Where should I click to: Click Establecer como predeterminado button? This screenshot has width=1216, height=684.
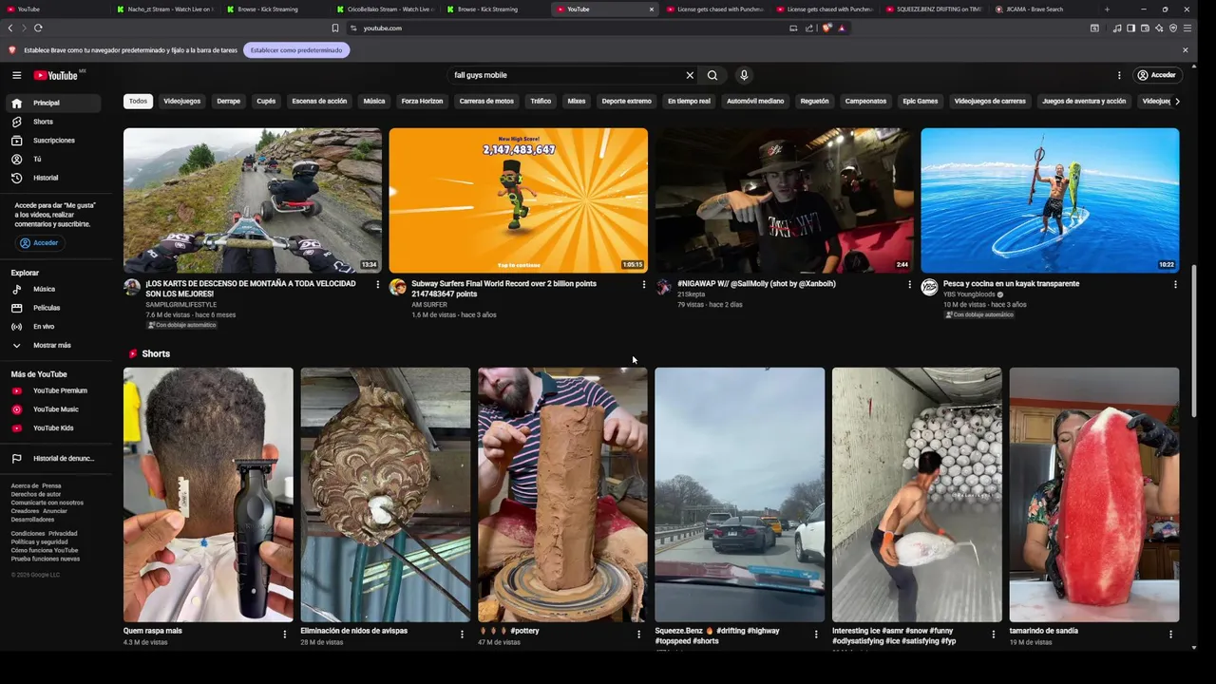point(296,50)
